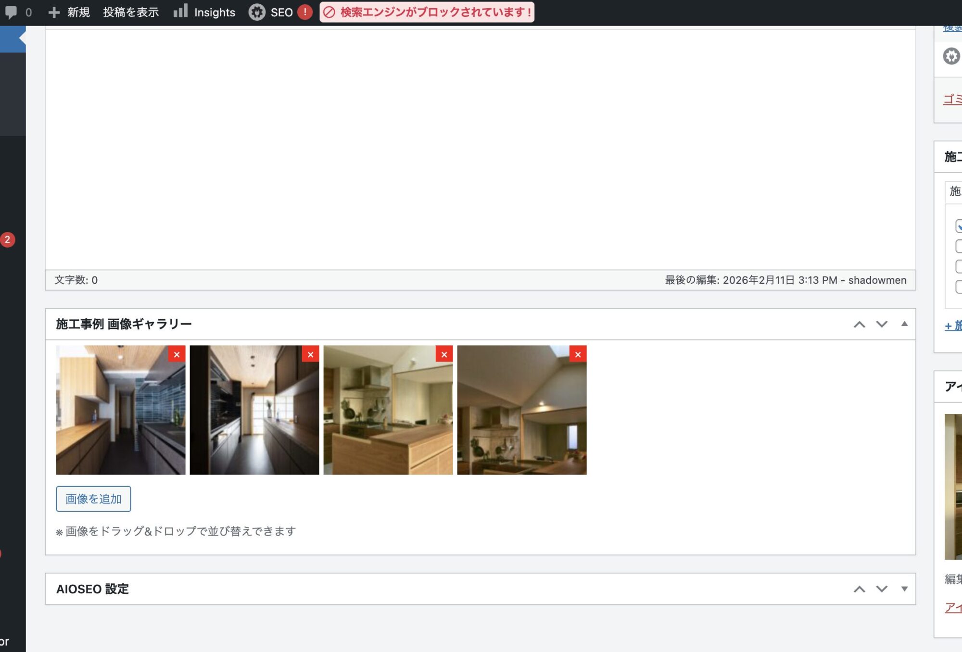
Task: Collapse the 施工事例 画像ギャラリー panel
Action: [904, 324]
